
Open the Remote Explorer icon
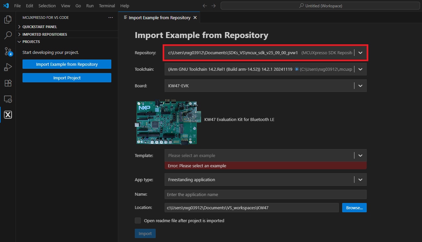[8, 99]
